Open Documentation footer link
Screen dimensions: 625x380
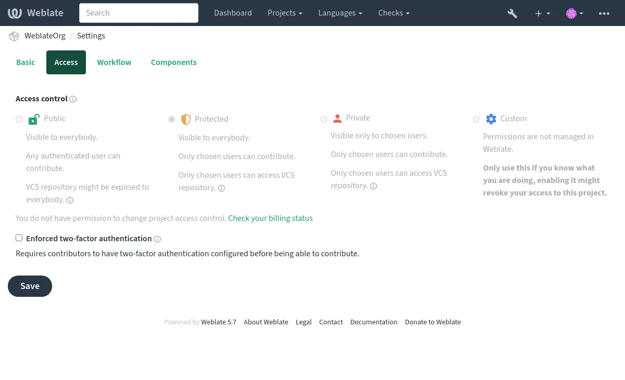(x=374, y=322)
